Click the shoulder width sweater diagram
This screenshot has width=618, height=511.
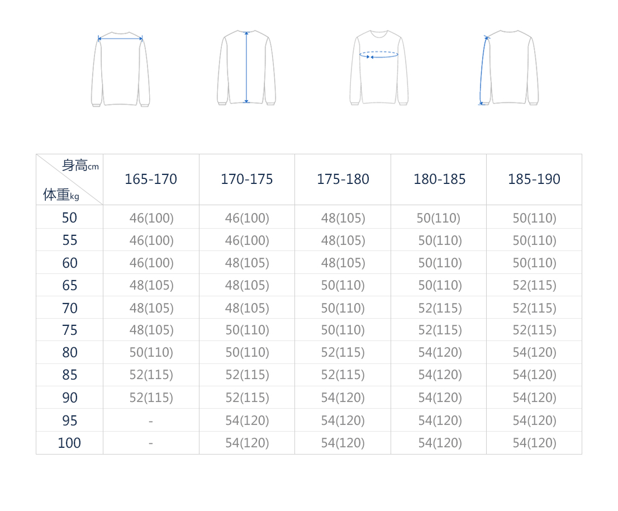point(120,69)
